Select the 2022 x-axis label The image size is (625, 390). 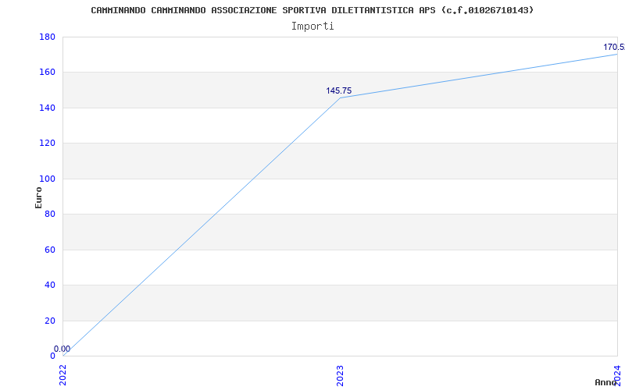click(63, 375)
